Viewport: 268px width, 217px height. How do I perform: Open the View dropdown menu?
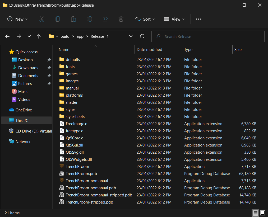(174, 19)
